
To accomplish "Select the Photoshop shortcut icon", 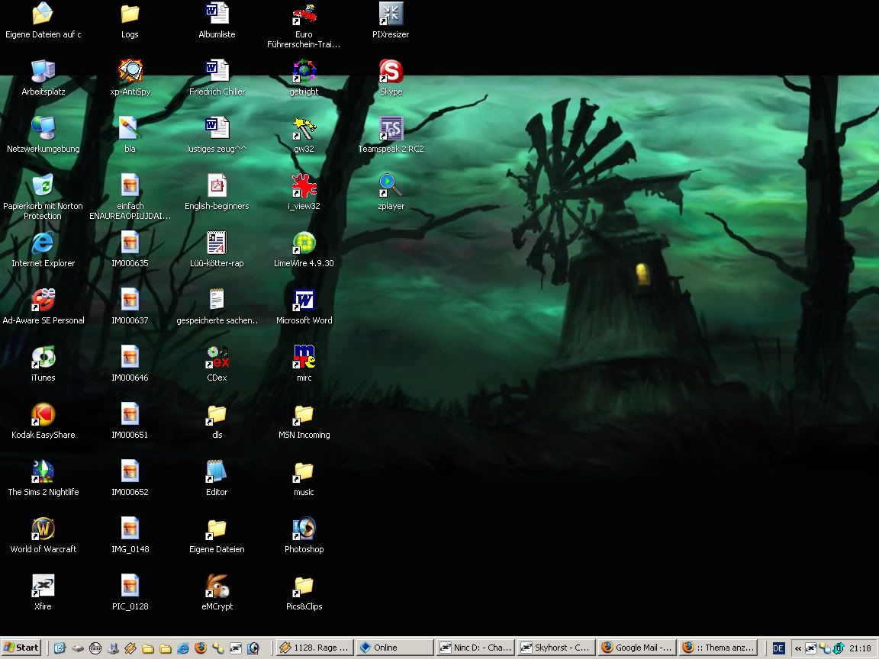I will point(304,529).
